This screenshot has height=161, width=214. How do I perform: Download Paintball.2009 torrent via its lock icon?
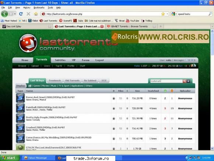point(113,108)
